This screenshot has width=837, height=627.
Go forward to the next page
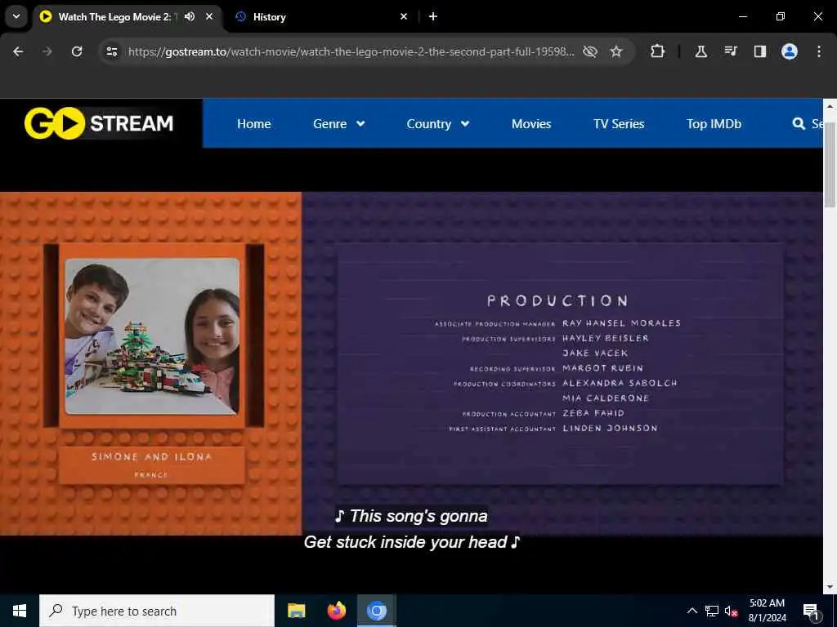click(x=47, y=51)
